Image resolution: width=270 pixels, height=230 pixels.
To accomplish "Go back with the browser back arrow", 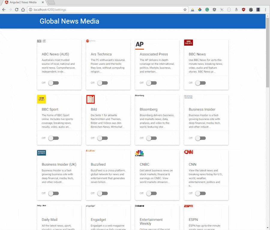I will [x=4, y=10].
